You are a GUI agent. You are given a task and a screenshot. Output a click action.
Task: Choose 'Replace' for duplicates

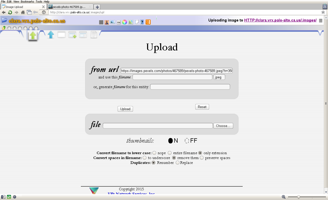tap(178, 163)
